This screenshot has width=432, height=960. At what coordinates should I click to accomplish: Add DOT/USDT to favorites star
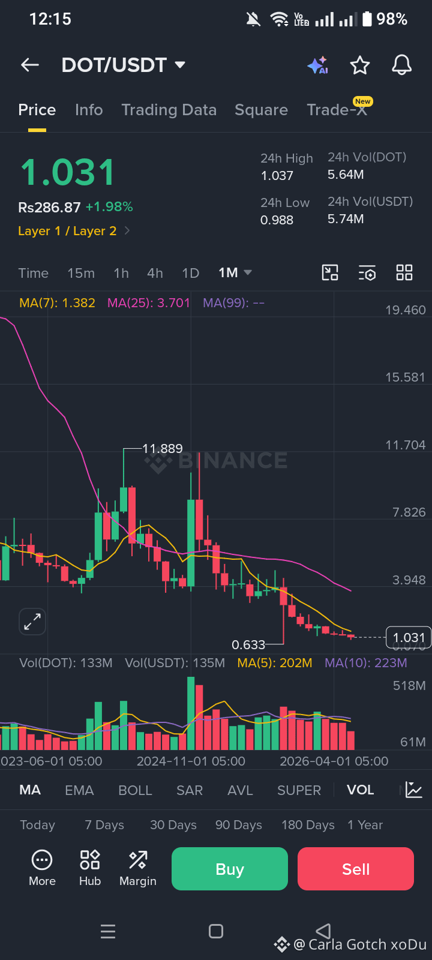pos(360,65)
